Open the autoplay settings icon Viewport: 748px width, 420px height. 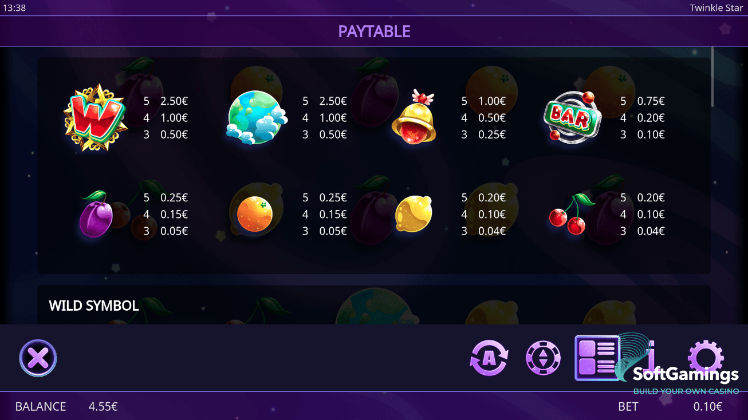(x=489, y=358)
